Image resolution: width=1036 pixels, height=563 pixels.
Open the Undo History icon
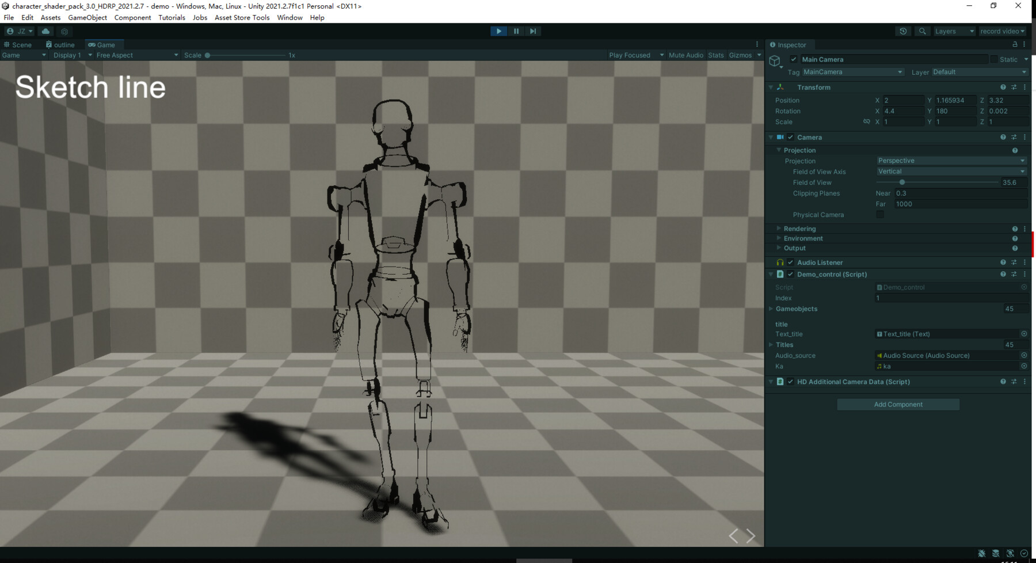pyautogui.click(x=903, y=31)
